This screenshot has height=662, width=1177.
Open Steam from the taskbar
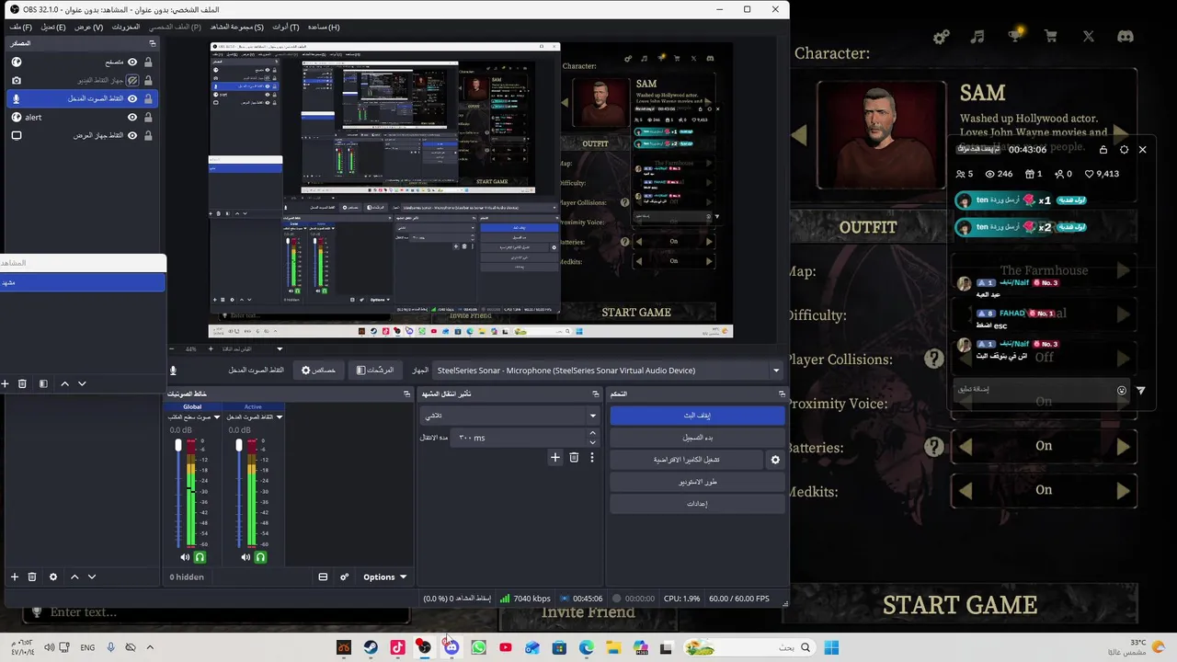pyautogui.click(x=371, y=647)
